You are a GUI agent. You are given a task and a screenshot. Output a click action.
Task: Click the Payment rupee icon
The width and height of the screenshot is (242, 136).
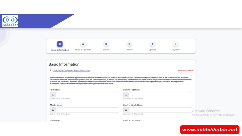pos(175,44)
